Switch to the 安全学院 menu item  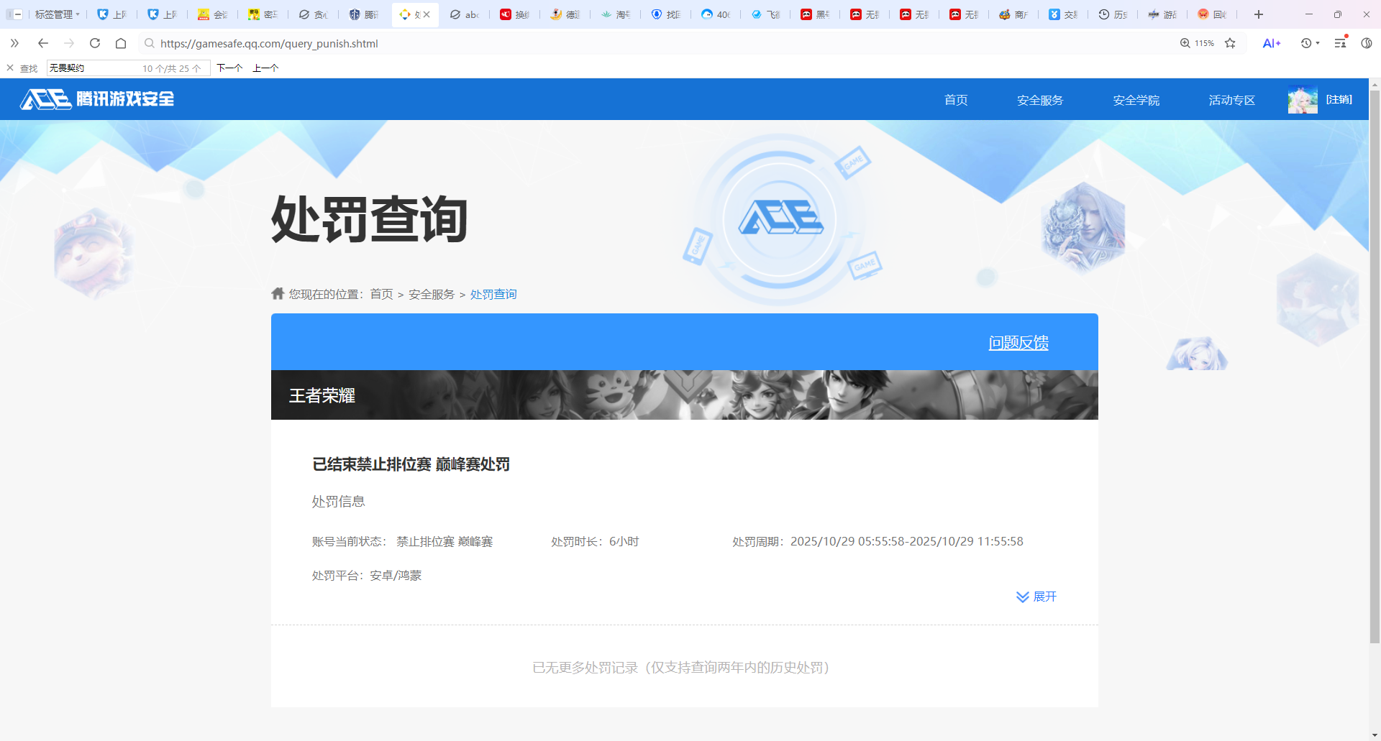coord(1135,100)
